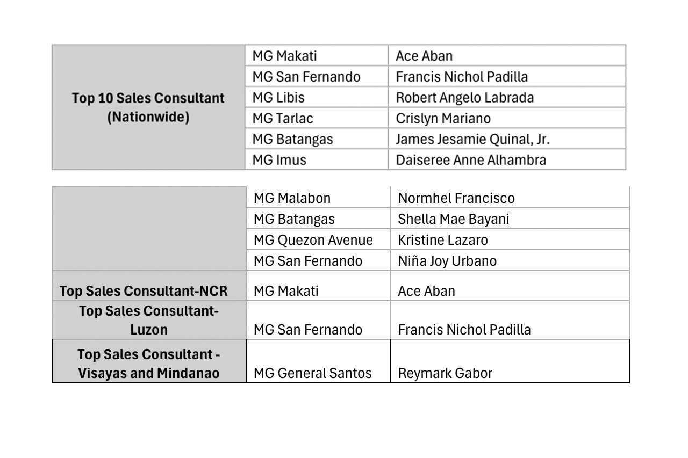Click the "Top Sales Consultant - Visayas and Mindanao" label
This screenshot has width=688, height=458.
tap(149, 364)
